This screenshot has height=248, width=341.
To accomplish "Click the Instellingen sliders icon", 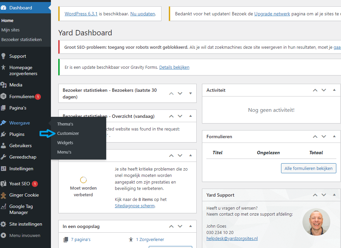I will click(x=3, y=169).
